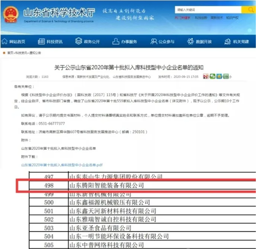Select row number 504 in the table
Image resolution: width=259 pixels, height=249 pixels.
(49, 236)
